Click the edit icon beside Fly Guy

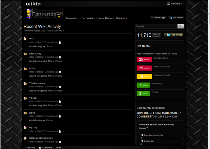pyautogui.click(x=25, y=128)
